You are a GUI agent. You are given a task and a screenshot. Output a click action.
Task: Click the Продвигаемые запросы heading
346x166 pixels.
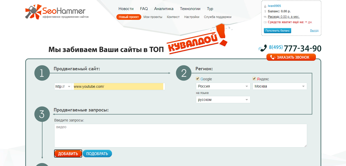pos(81,110)
